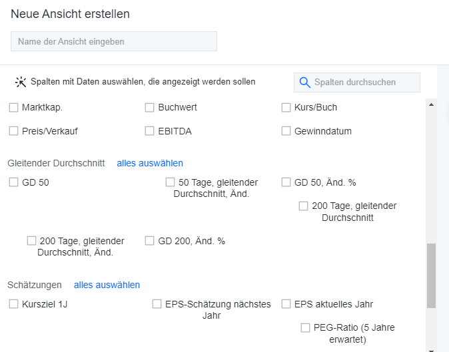Viewport: 449px width, 352px height.
Task: Toggle the Preis/Verkauf checkbox
Action: coord(14,131)
